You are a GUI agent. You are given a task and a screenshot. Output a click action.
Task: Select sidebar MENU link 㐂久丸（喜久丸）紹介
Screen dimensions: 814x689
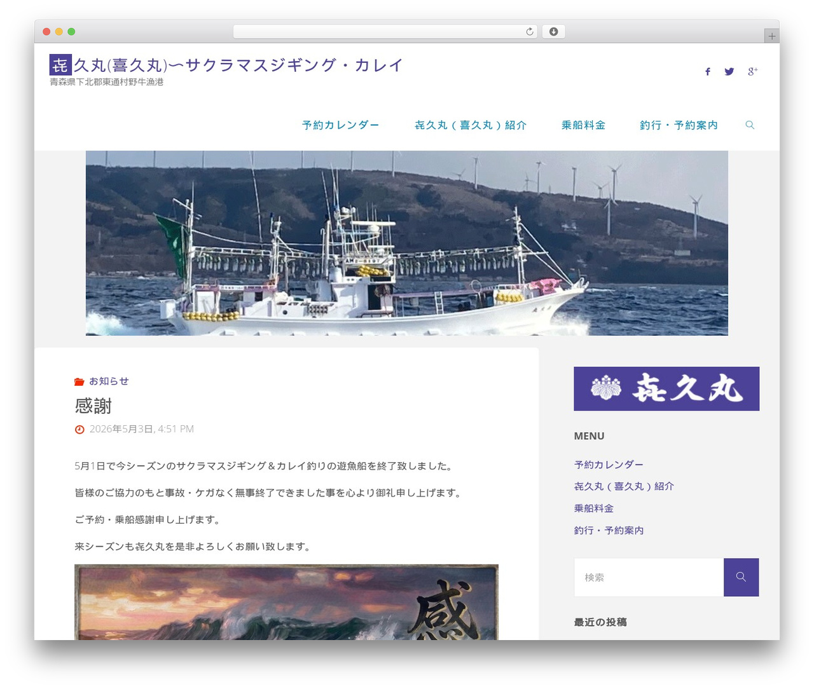(624, 486)
